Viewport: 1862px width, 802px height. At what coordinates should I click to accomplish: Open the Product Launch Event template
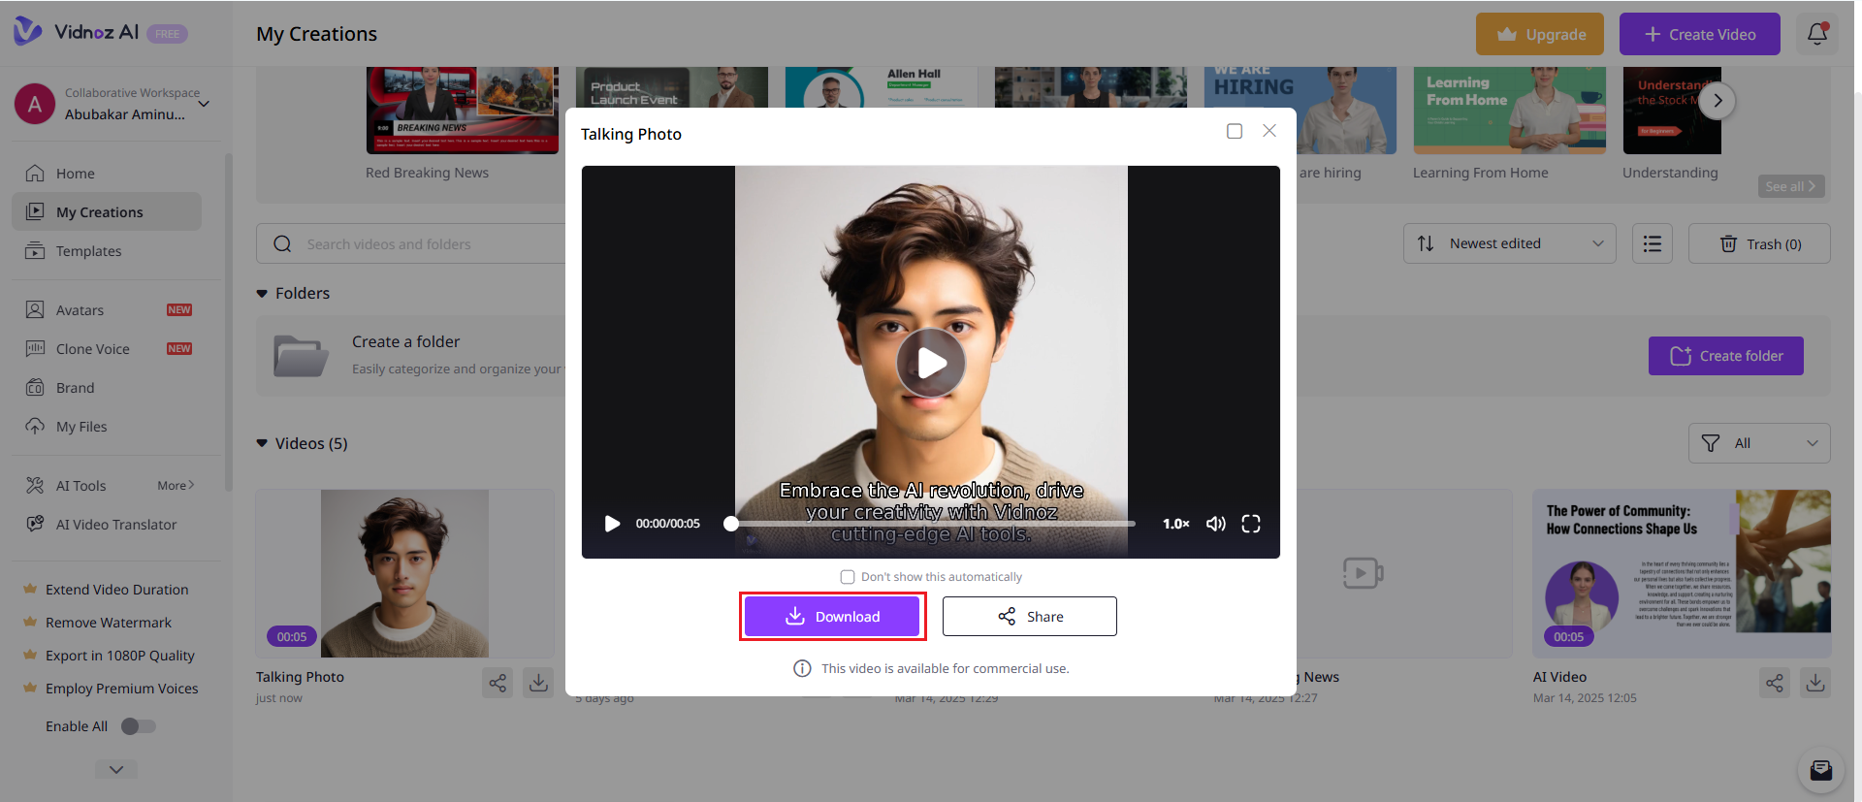(x=672, y=87)
